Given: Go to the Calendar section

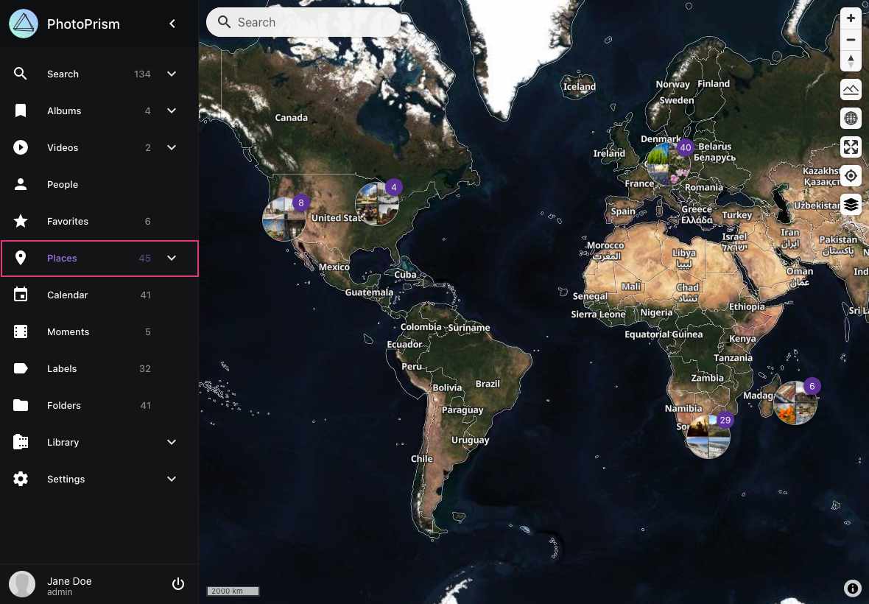Looking at the screenshot, I should point(67,295).
